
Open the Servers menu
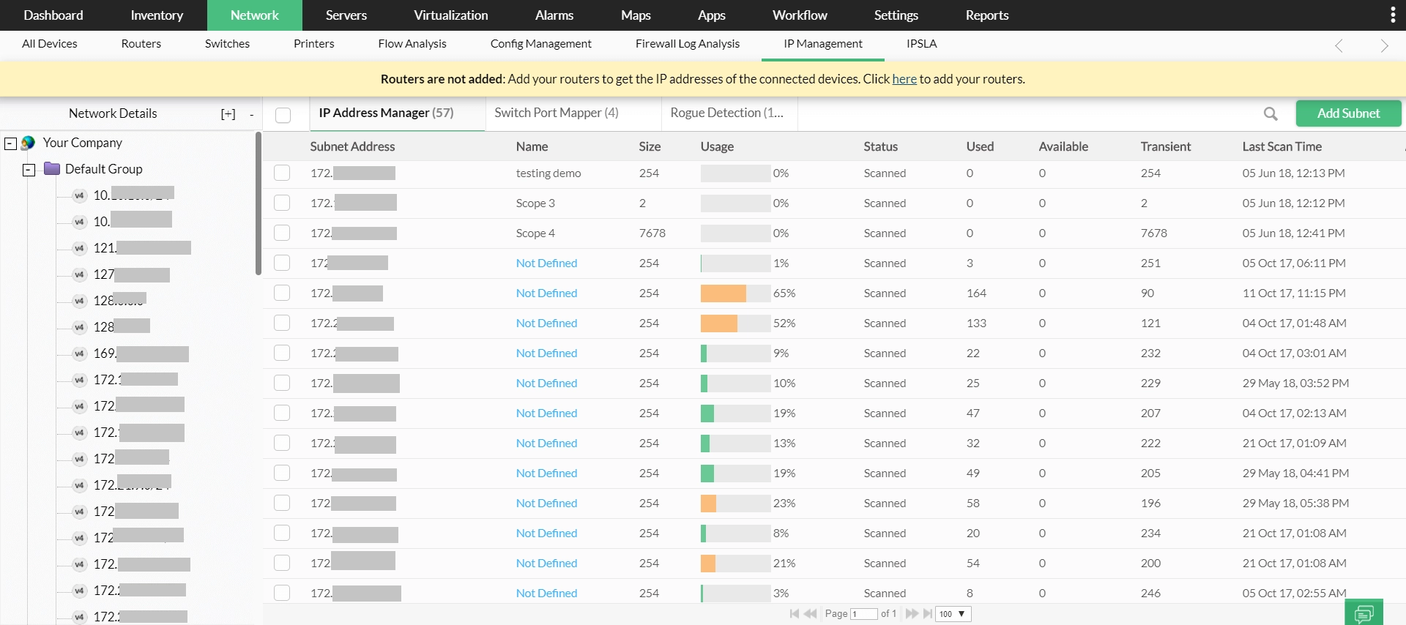(346, 15)
